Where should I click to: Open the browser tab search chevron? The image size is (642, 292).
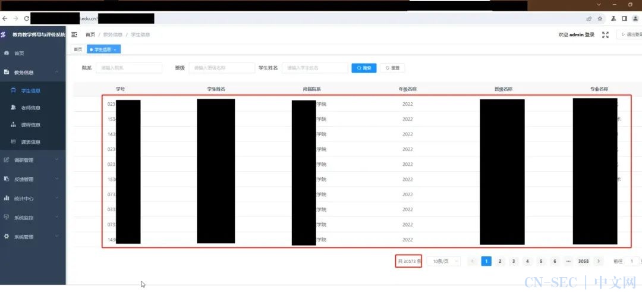pos(599,5)
